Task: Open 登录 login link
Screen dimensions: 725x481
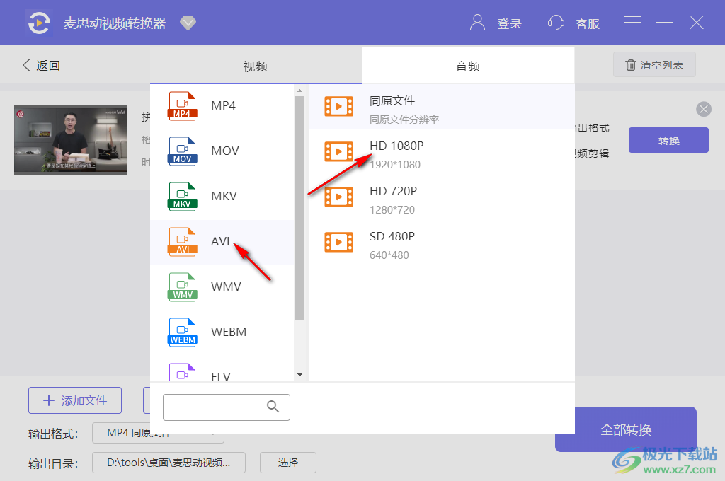Action: coord(509,23)
